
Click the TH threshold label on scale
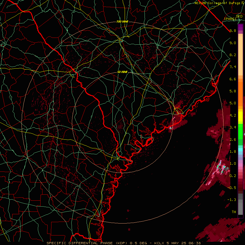(234, 212)
